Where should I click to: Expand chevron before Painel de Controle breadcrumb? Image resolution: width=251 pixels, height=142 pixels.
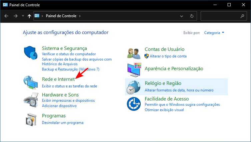coord(42,16)
